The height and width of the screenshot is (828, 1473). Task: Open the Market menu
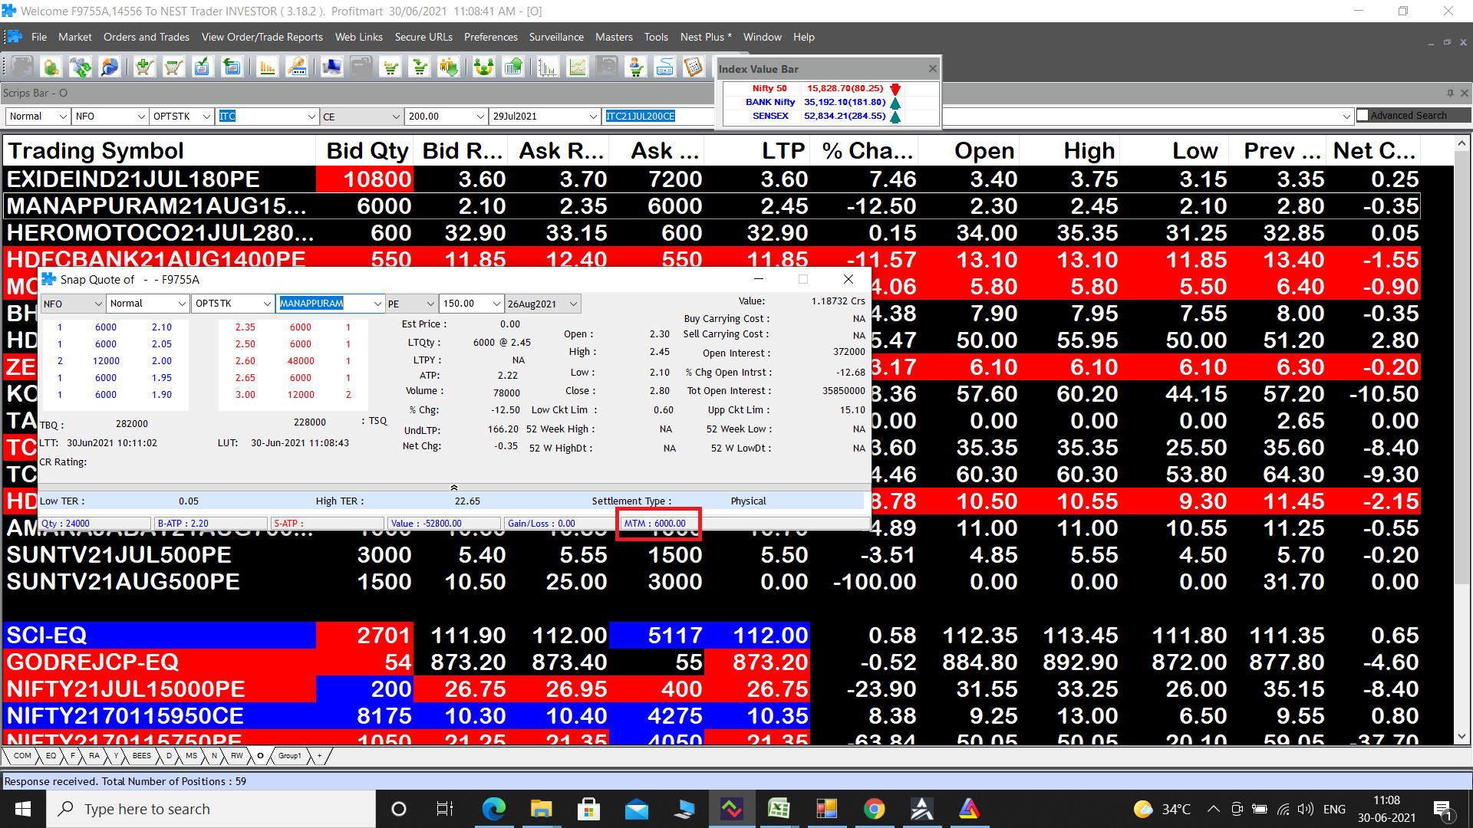coord(74,37)
